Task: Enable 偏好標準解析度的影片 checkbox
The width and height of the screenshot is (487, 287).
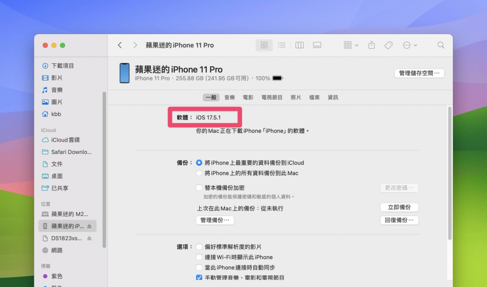Action: tap(199, 247)
